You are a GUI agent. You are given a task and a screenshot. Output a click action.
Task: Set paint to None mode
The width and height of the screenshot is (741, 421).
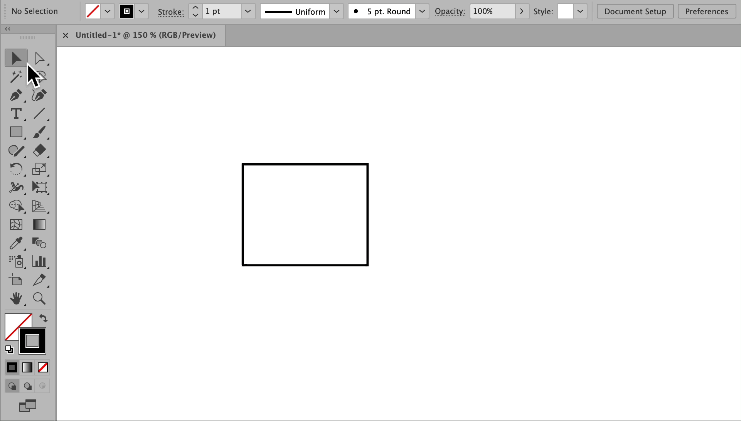coord(43,367)
